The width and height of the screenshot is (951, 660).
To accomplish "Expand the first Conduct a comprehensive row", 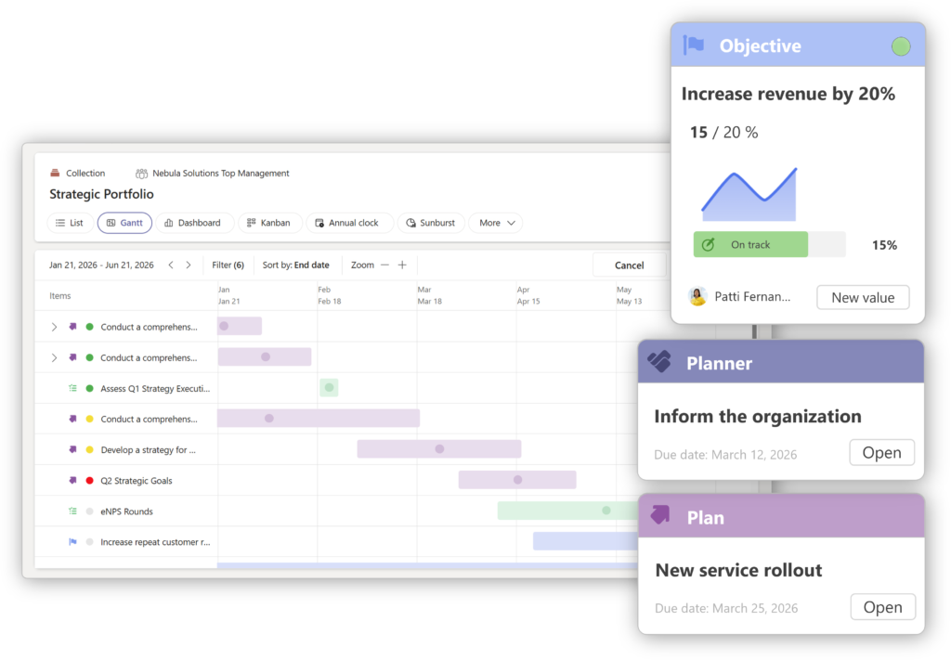I will [x=54, y=327].
